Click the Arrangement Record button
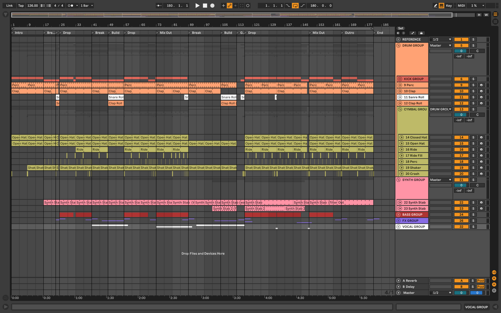The height and width of the screenshot is (313, 501). point(212,6)
